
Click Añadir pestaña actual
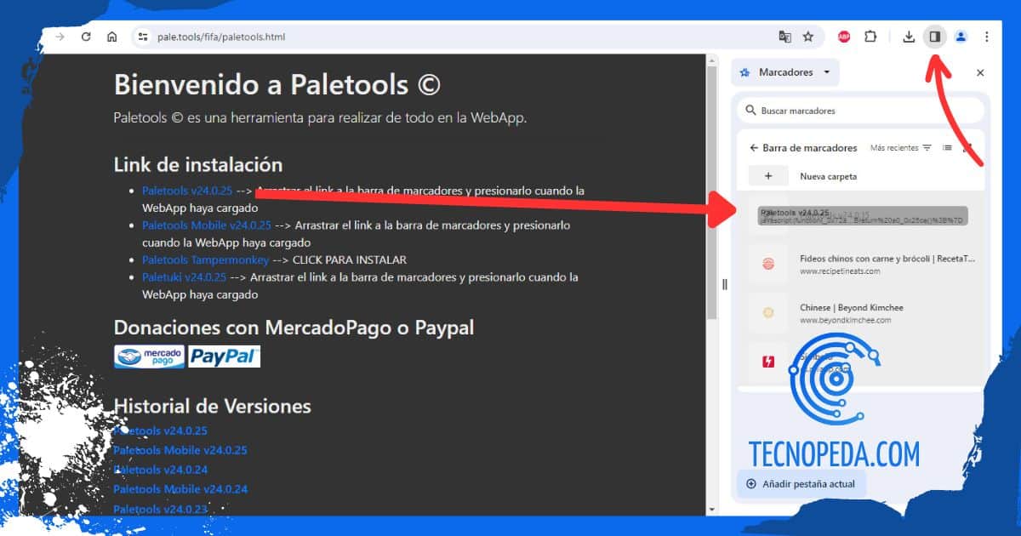[801, 484]
